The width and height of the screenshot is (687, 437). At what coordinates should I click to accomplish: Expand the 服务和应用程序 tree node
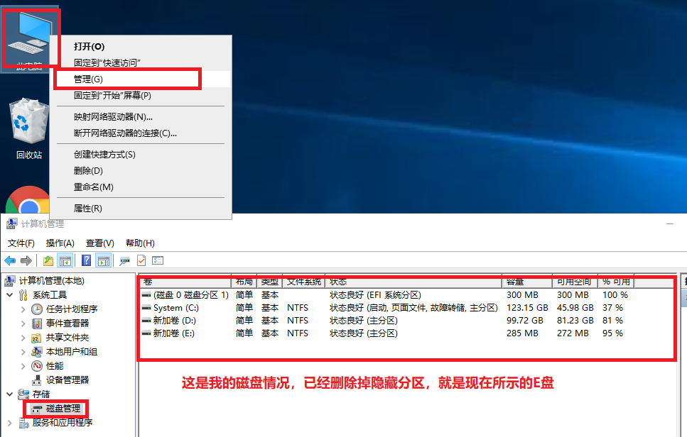9,422
